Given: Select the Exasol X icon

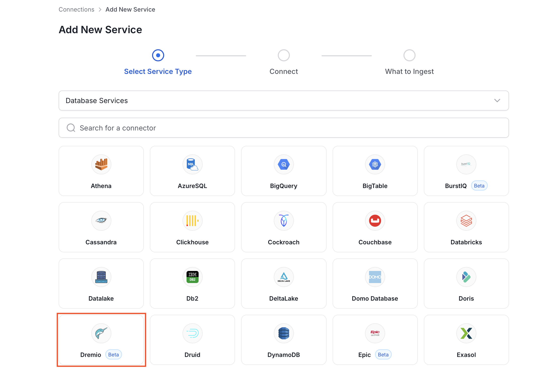Looking at the screenshot, I should point(466,333).
